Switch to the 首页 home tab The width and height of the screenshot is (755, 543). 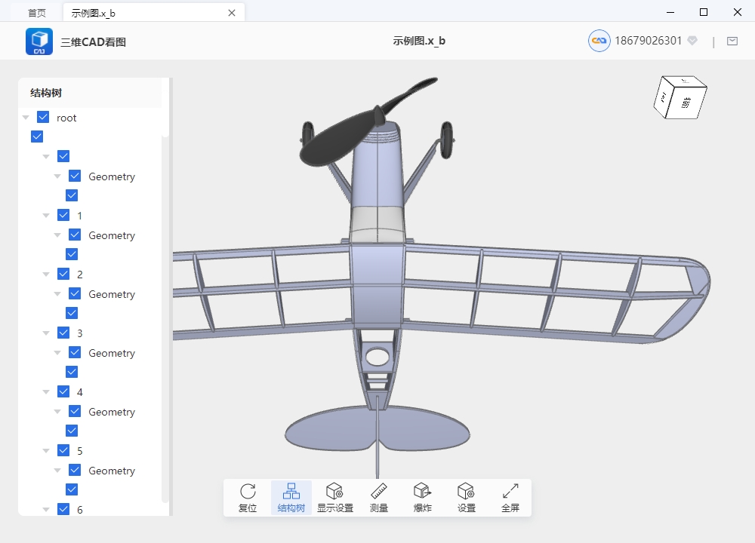[36, 13]
